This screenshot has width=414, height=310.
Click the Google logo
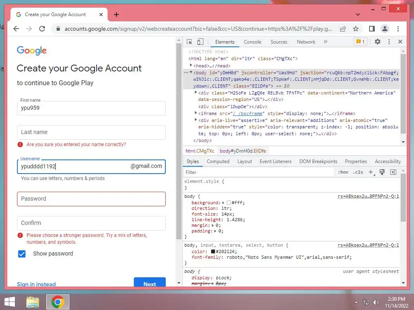point(32,50)
